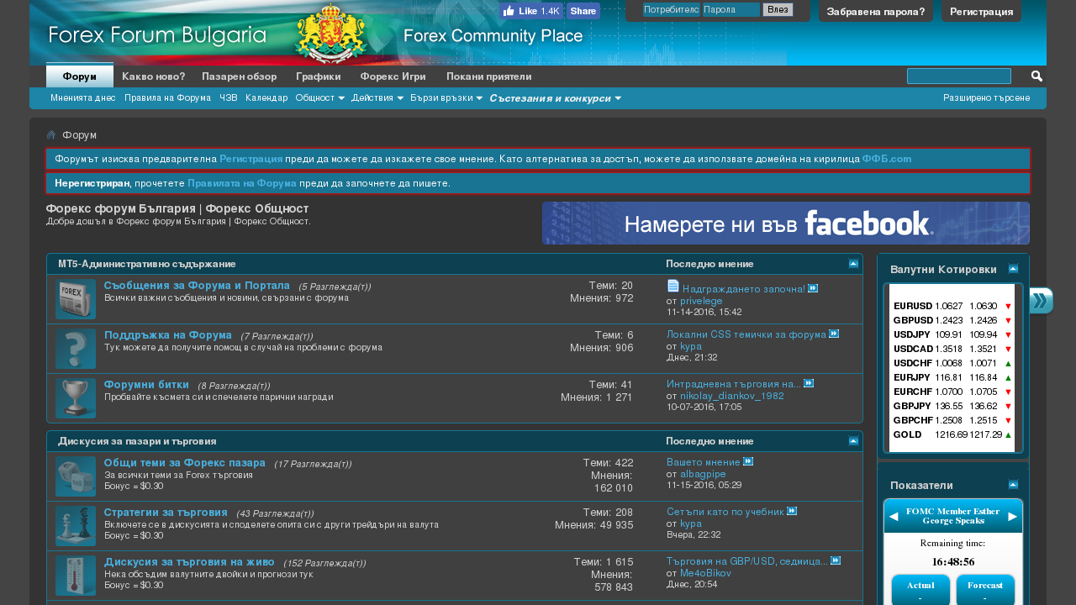Open the Графики tab
The width and height of the screenshot is (1076, 605).
pos(319,76)
